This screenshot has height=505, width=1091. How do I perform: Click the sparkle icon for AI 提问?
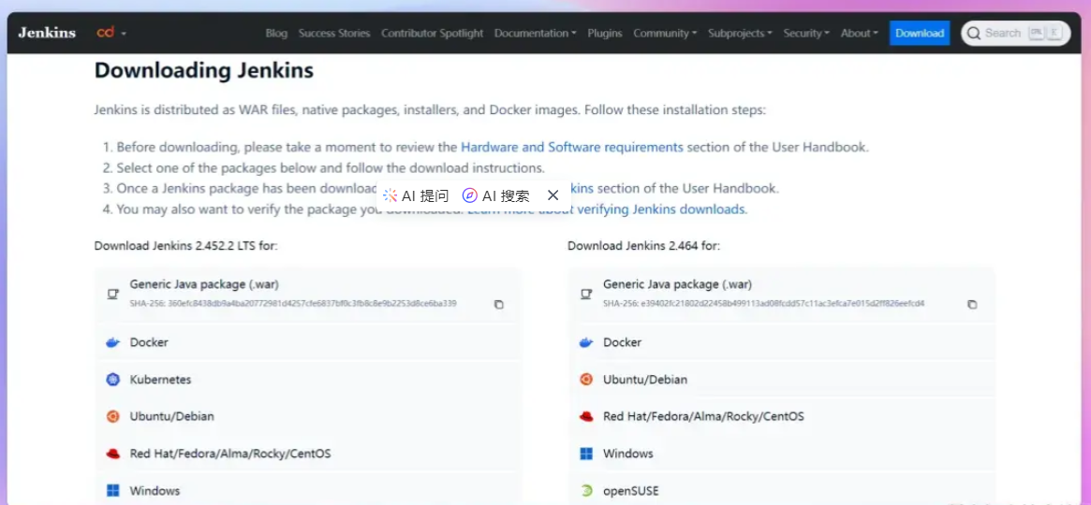pos(391,195)
